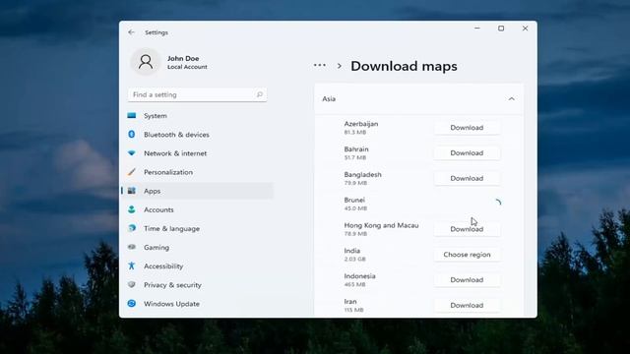Expand the breadcrumb ellipsis menu
This screenshot has height=354, width=630.
tap(320, 65)
